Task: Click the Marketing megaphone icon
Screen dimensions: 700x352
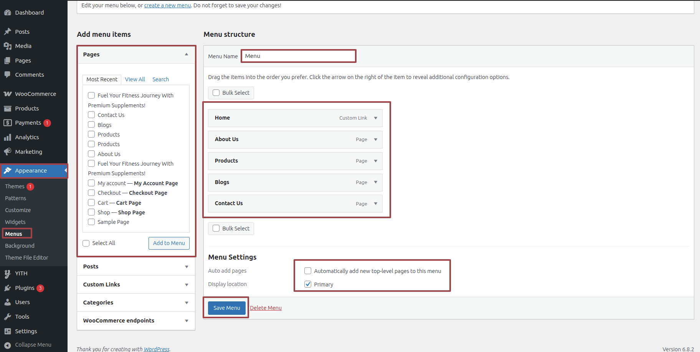Action: click(8, 152)
